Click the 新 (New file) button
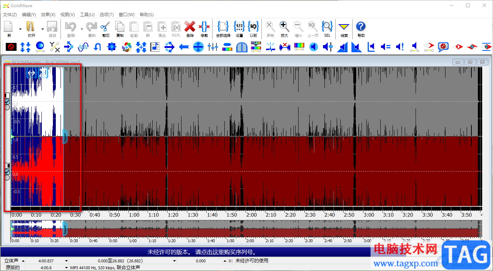Viewport: 493px width, 271px height. (9, 29)
